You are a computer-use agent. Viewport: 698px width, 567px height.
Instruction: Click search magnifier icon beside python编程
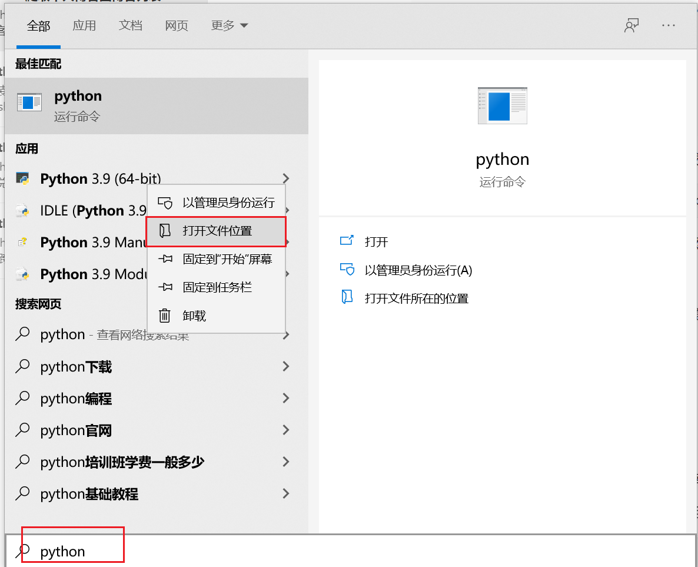tap(22, 398)
